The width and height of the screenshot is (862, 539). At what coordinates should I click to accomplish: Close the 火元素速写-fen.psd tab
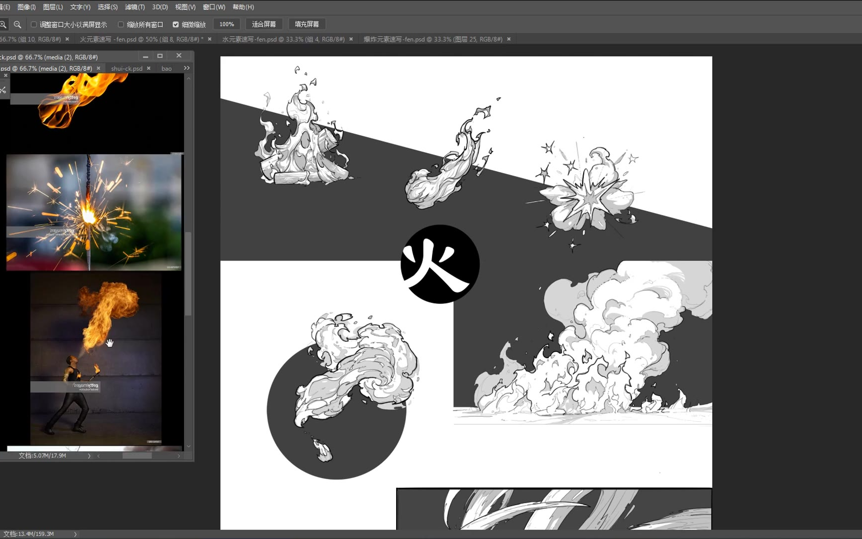[210, 39]
